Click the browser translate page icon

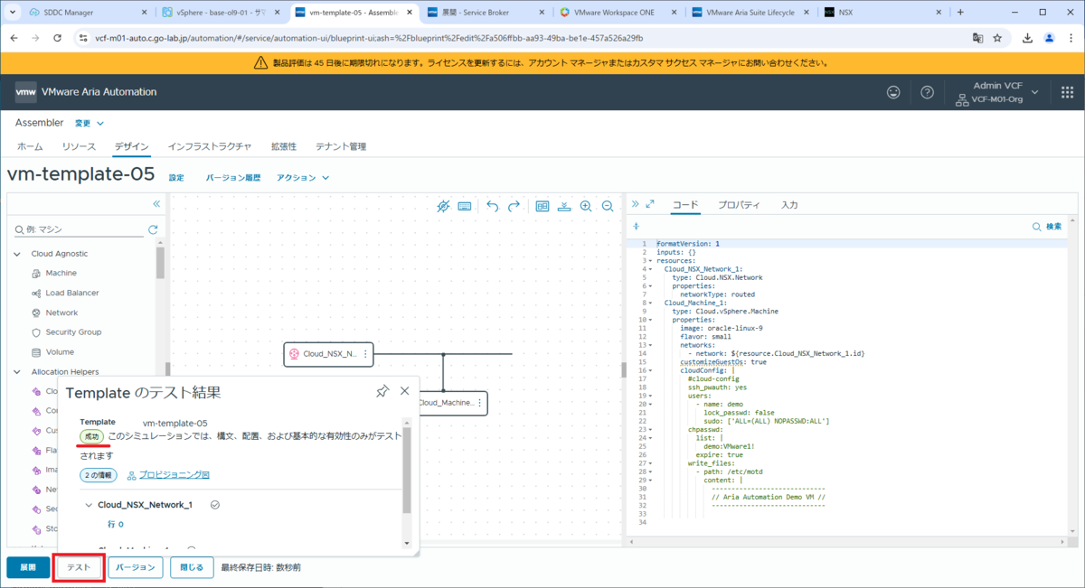[x=977, y=39]
